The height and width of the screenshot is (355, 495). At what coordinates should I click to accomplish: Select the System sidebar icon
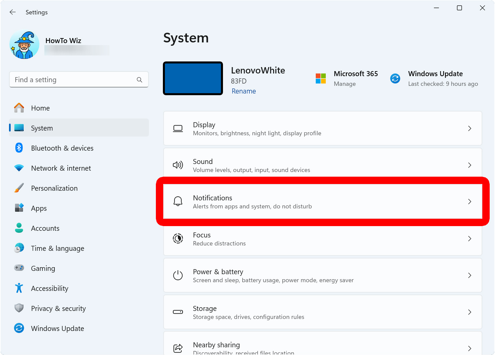tap(19, 128)
